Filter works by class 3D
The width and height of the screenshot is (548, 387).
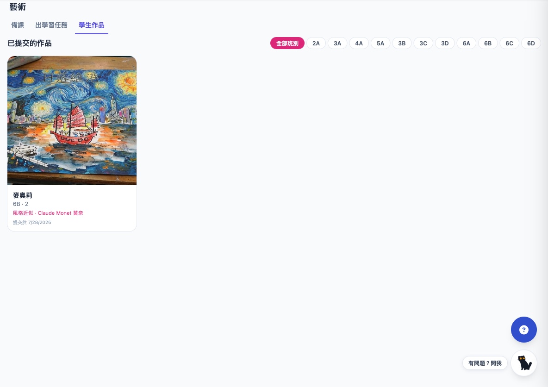coord(444,44)
